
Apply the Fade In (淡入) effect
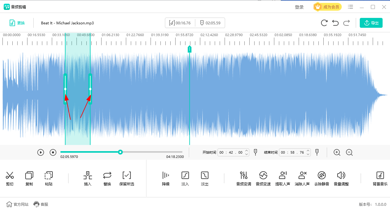point(185,176)
